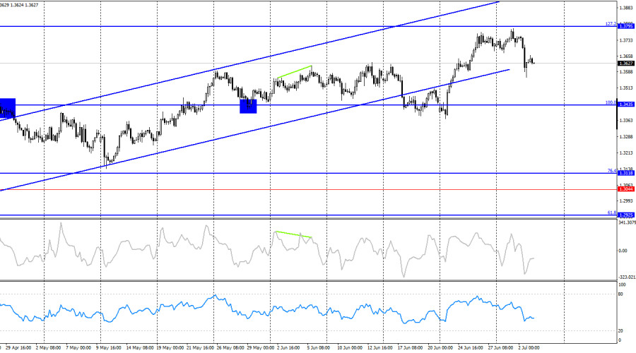The image size is (636, 353).
Task: Click the 1.3213 price scale value
Action: (x=626, y=152)
